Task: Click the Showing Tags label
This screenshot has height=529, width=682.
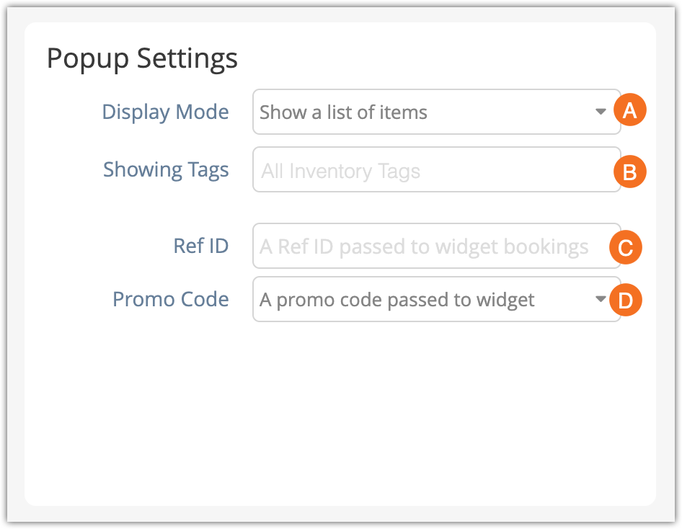Action: coord(166,170)
